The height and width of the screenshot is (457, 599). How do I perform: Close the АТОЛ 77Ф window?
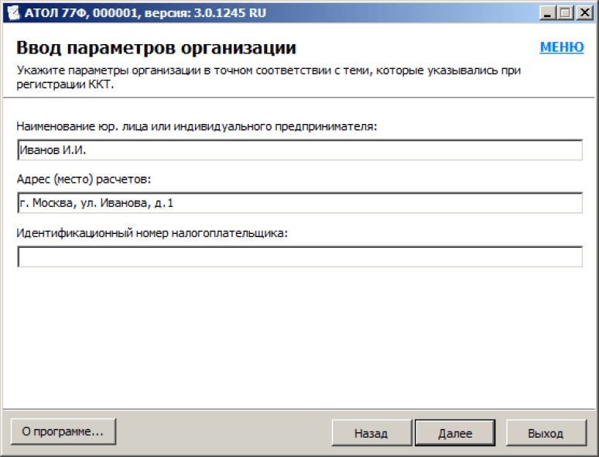tap(585, 13)
